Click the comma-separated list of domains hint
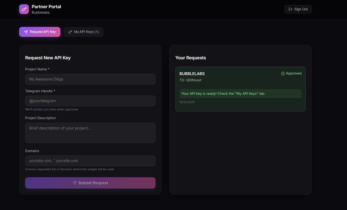 tap(69, 169)
